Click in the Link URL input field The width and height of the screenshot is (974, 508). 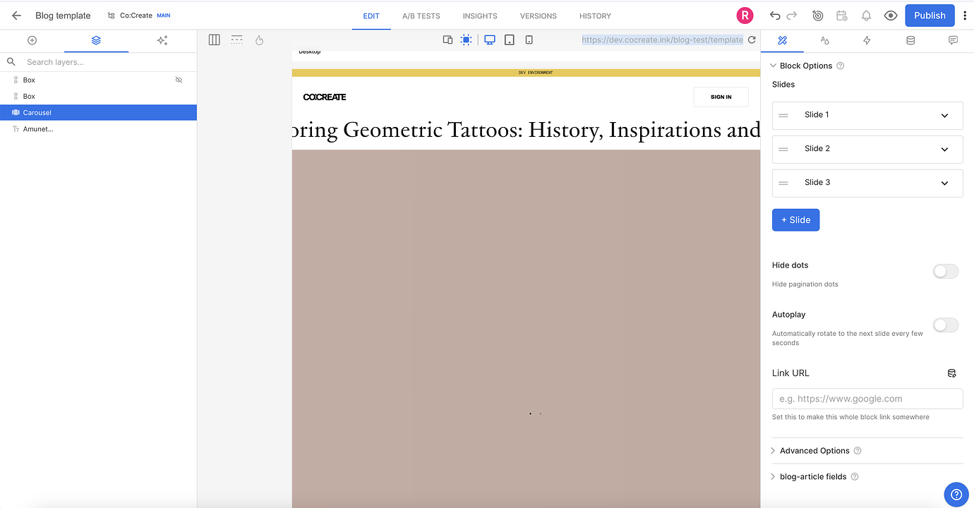(867, 398)
